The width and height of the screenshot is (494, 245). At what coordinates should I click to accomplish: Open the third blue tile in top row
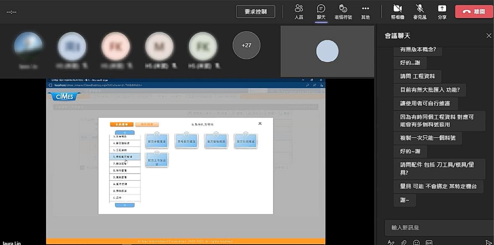(216, 141)
